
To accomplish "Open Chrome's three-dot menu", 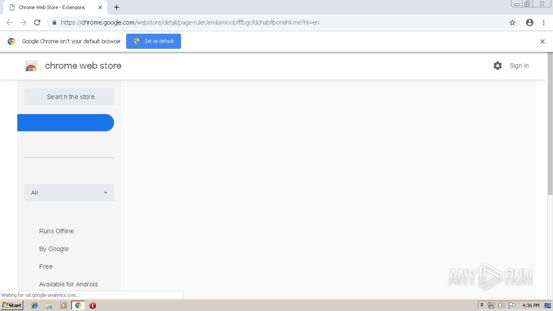I will click(x=543, y=22).
